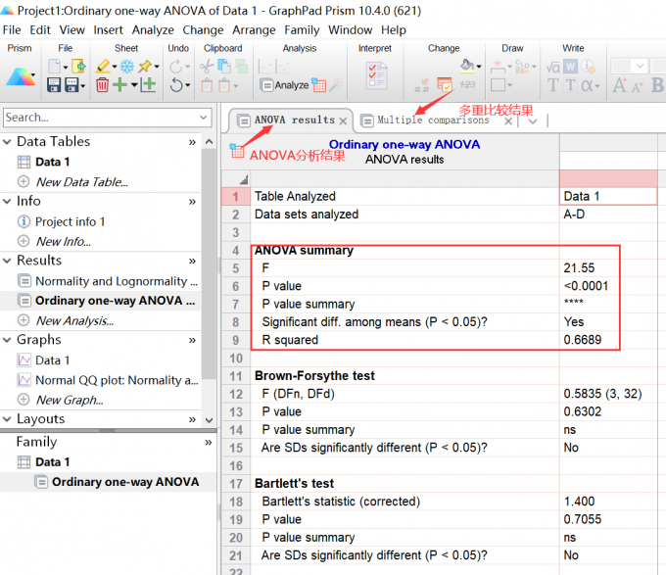The width and height of the screenshot is (666, 575).
Task: Open the results tab list dropdown chevron
Action: coord(532,121)
